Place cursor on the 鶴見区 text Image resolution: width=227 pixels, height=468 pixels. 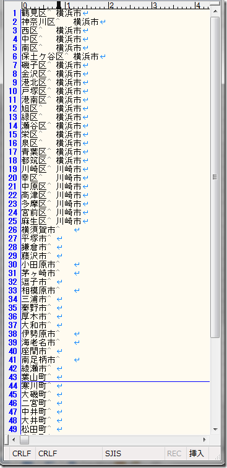[x=34, y=13]
